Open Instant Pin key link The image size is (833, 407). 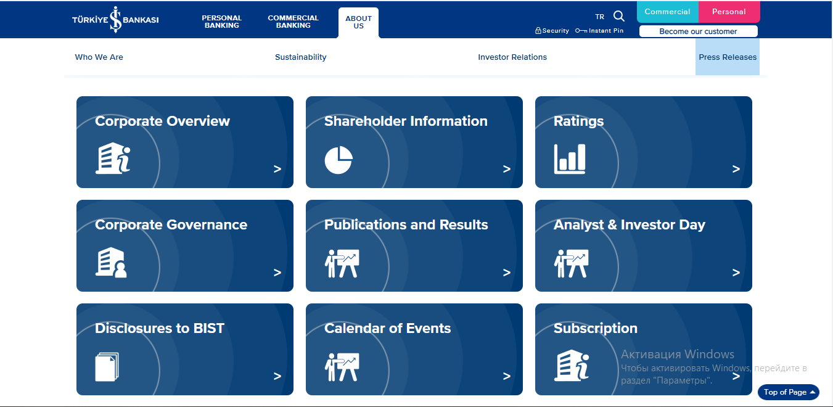pos(599,31)
